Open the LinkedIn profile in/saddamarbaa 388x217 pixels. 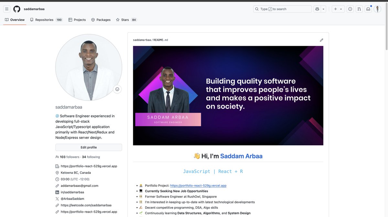click(x=71, y=192)
